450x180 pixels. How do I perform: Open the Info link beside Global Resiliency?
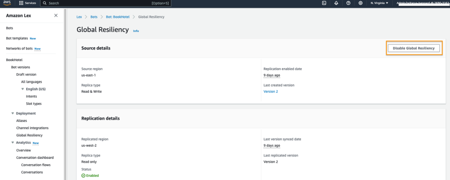click(136, 31)
